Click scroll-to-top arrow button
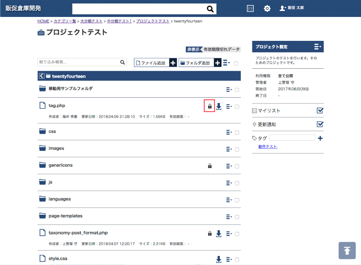Screen dimensions: 361x265 click(347, 251)
